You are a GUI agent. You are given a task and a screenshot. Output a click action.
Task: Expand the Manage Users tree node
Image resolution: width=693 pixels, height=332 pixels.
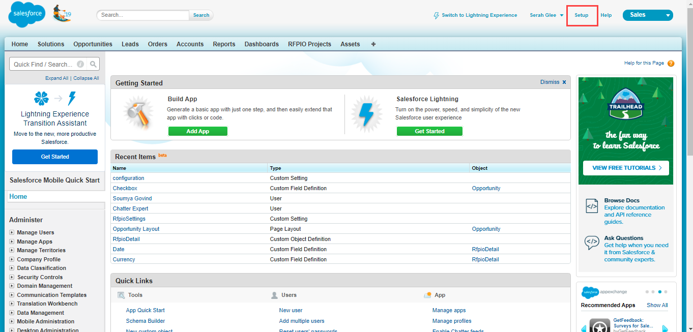(x=12, y=232)
